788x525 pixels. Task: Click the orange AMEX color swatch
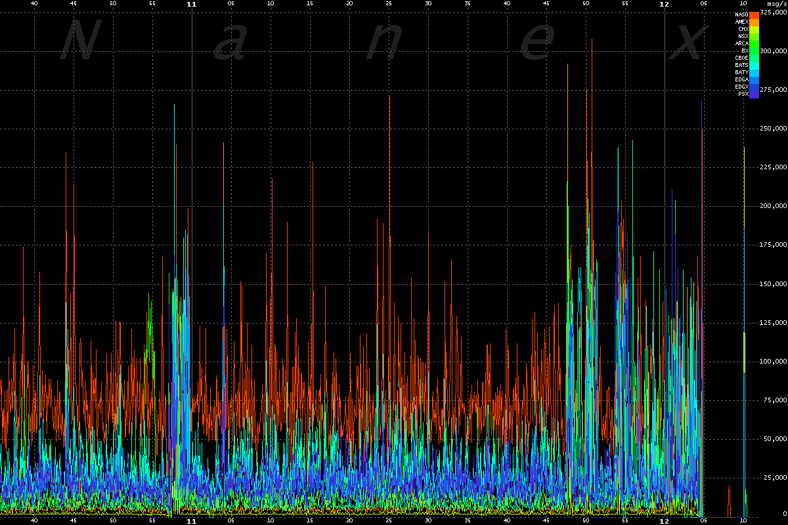755,22
